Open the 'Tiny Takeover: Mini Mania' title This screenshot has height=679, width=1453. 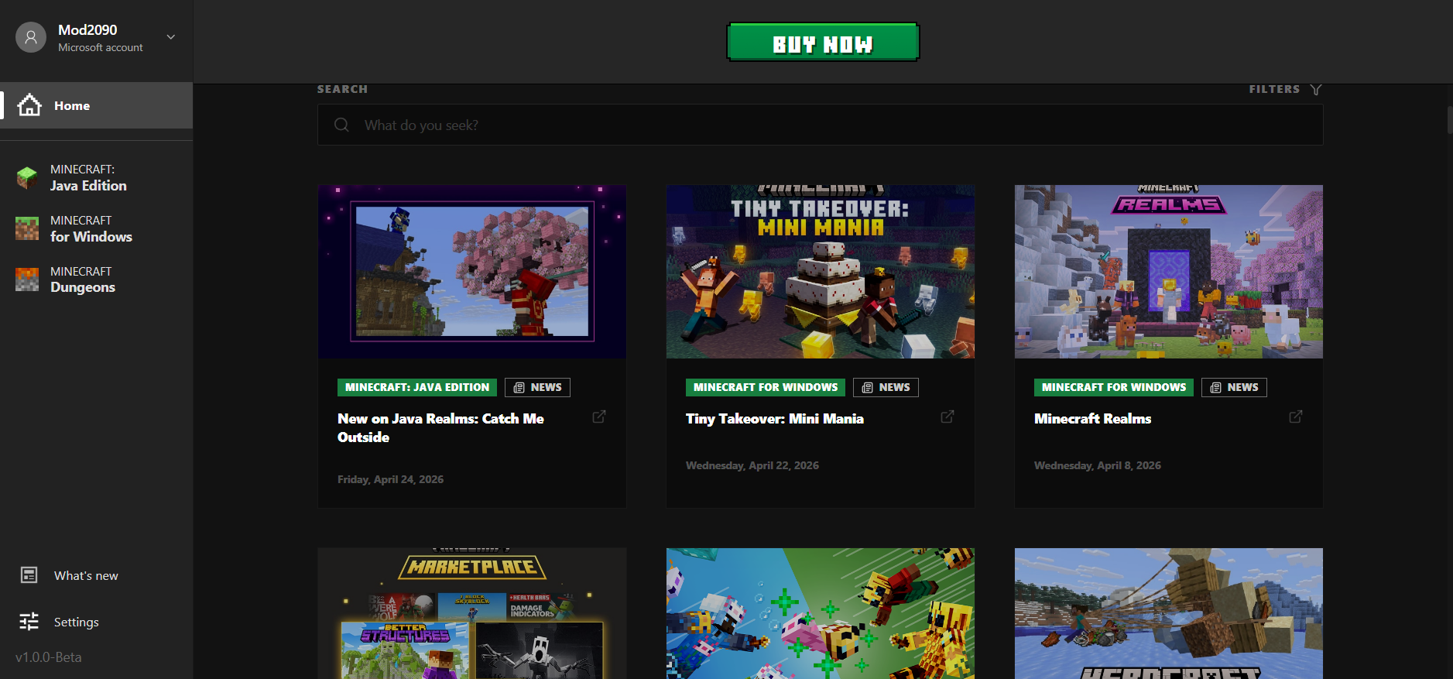(x=775, y=419)
